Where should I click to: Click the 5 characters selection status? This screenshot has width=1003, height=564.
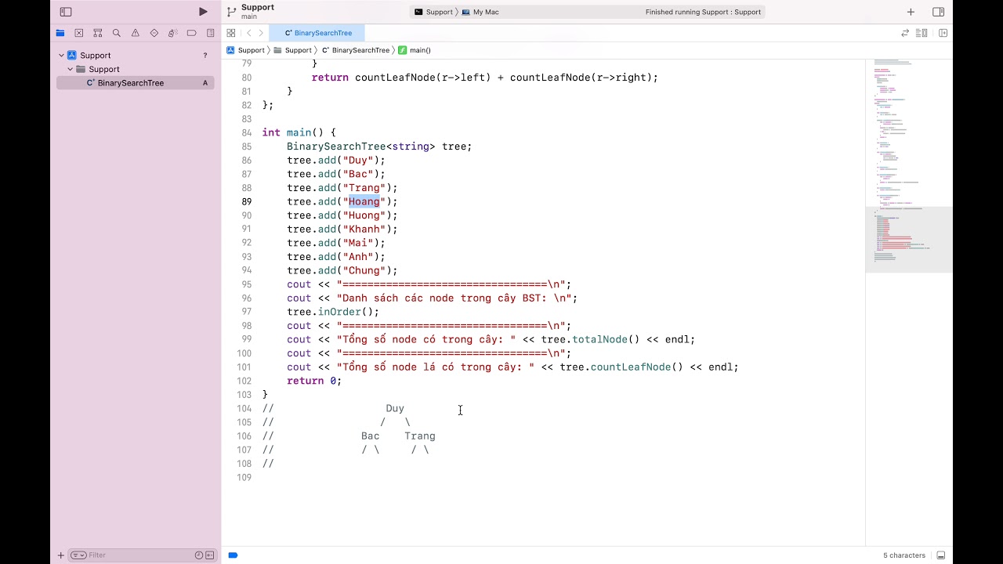[x=904, y=555]
